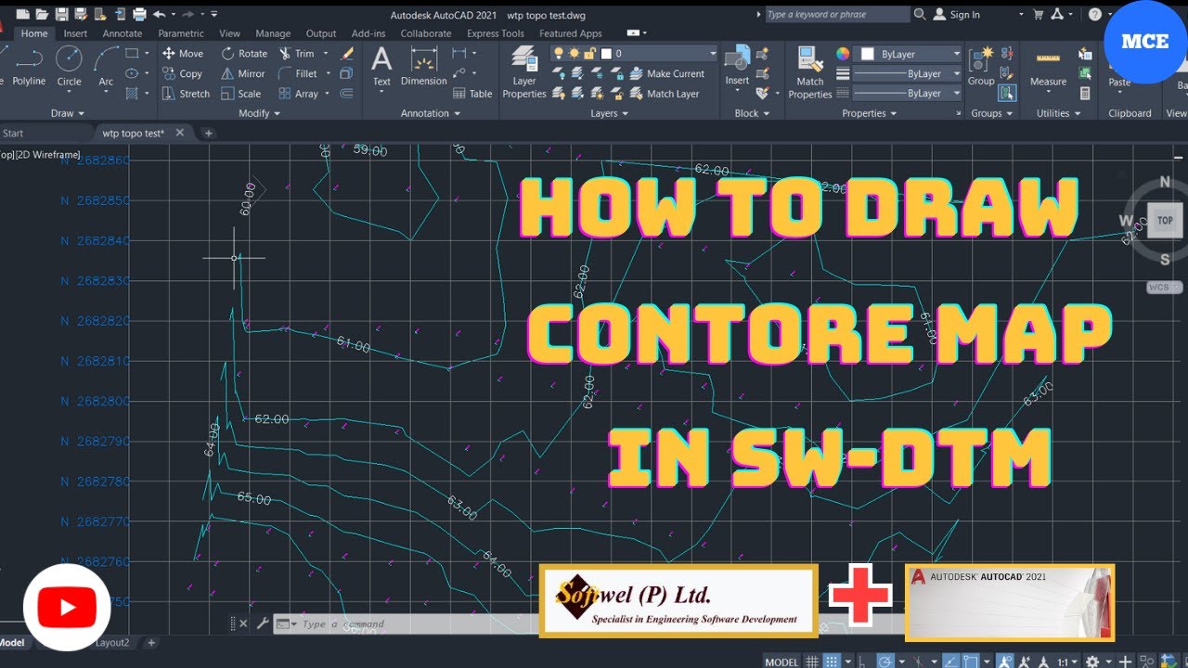Click Make Current layer button
Image resolution: width=1188 pixels, height=668 pixels.
pyautogui.click(x=667, y=73)
